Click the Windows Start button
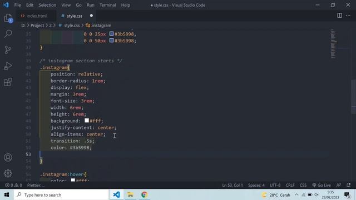The height and width of the screenshot is (200, 356). pyautogui.click(x=7, y=195)
